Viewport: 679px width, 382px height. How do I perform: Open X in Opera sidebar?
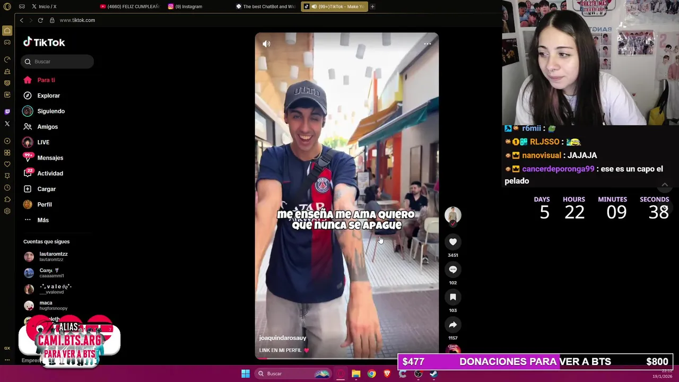[x=7, y=124]
